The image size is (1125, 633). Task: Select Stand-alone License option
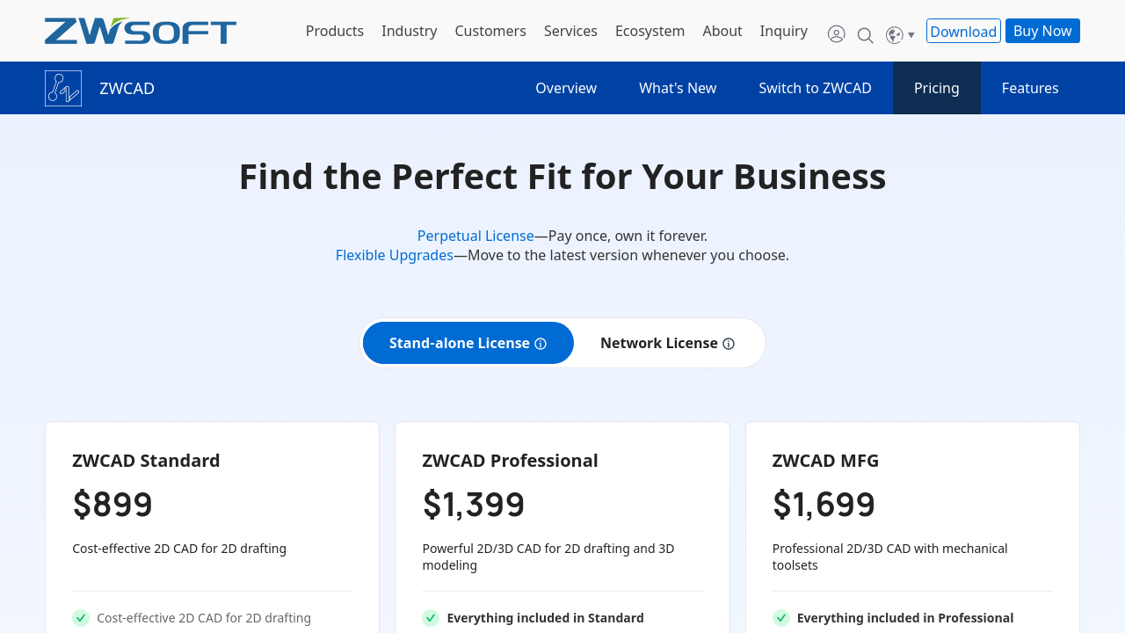tap(459, 343)
